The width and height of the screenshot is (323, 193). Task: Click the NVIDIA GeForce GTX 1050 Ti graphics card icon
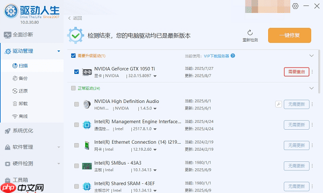(87, 72)
